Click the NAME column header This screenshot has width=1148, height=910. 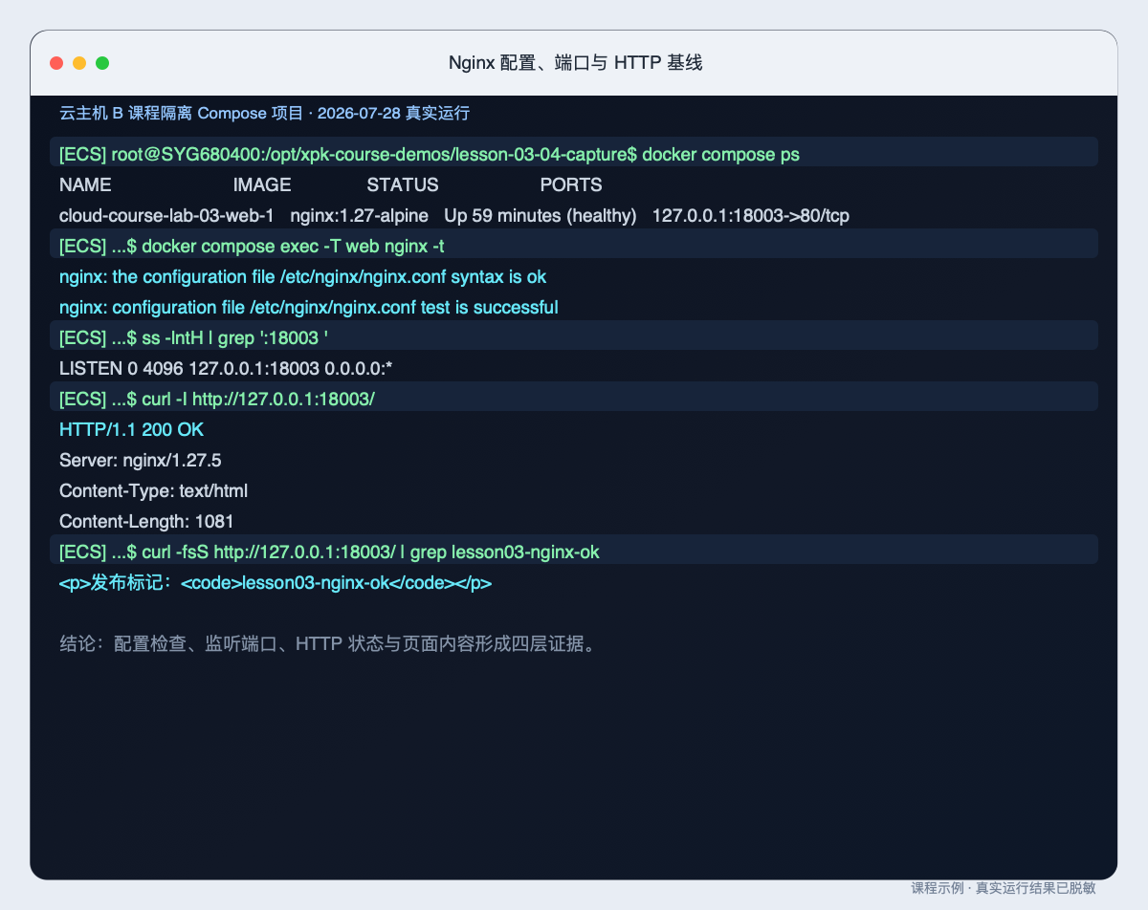[x=85, y=185]
